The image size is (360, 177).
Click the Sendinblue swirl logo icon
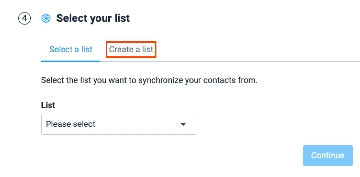point(46,18)
